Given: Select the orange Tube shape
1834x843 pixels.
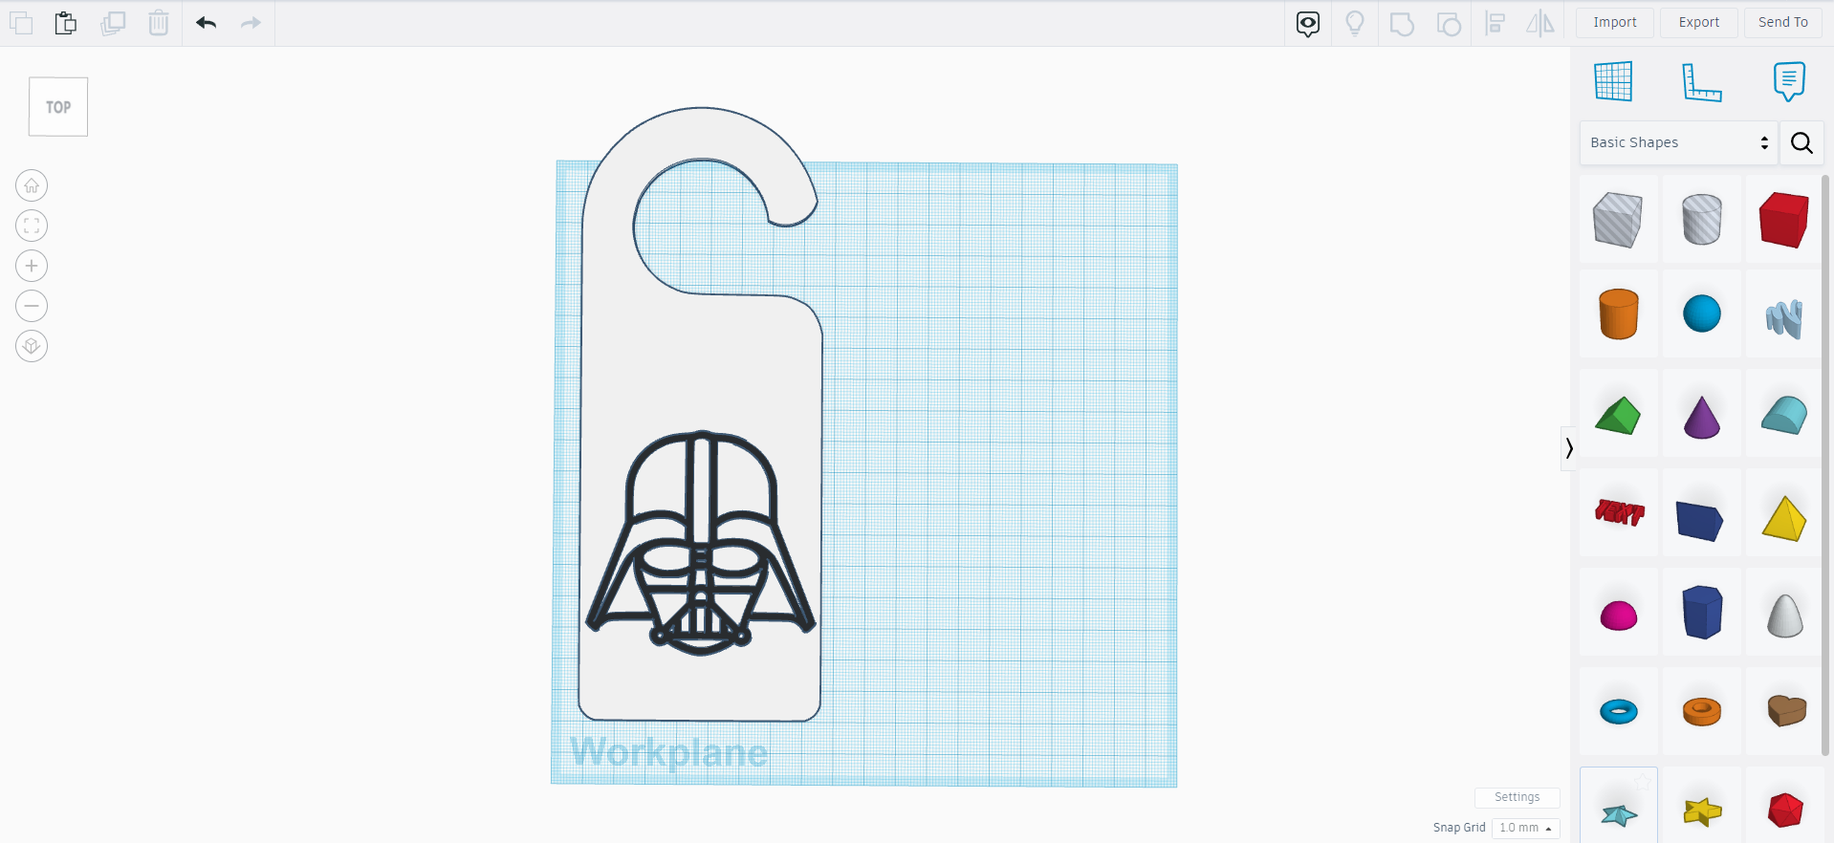Looking at the screenshot, I should click(1701, 711).
